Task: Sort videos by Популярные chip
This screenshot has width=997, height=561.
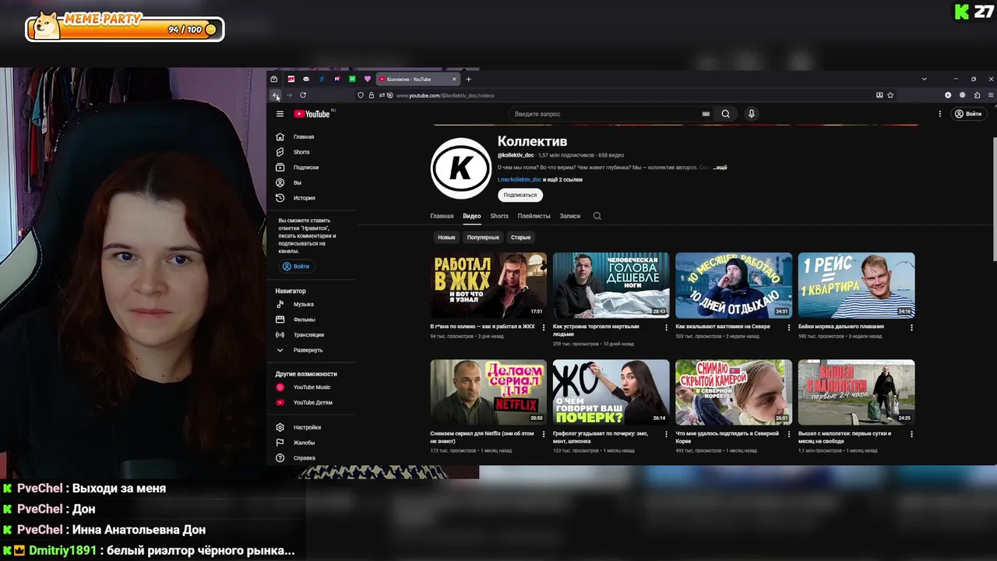Action: (x=483, y=237)
